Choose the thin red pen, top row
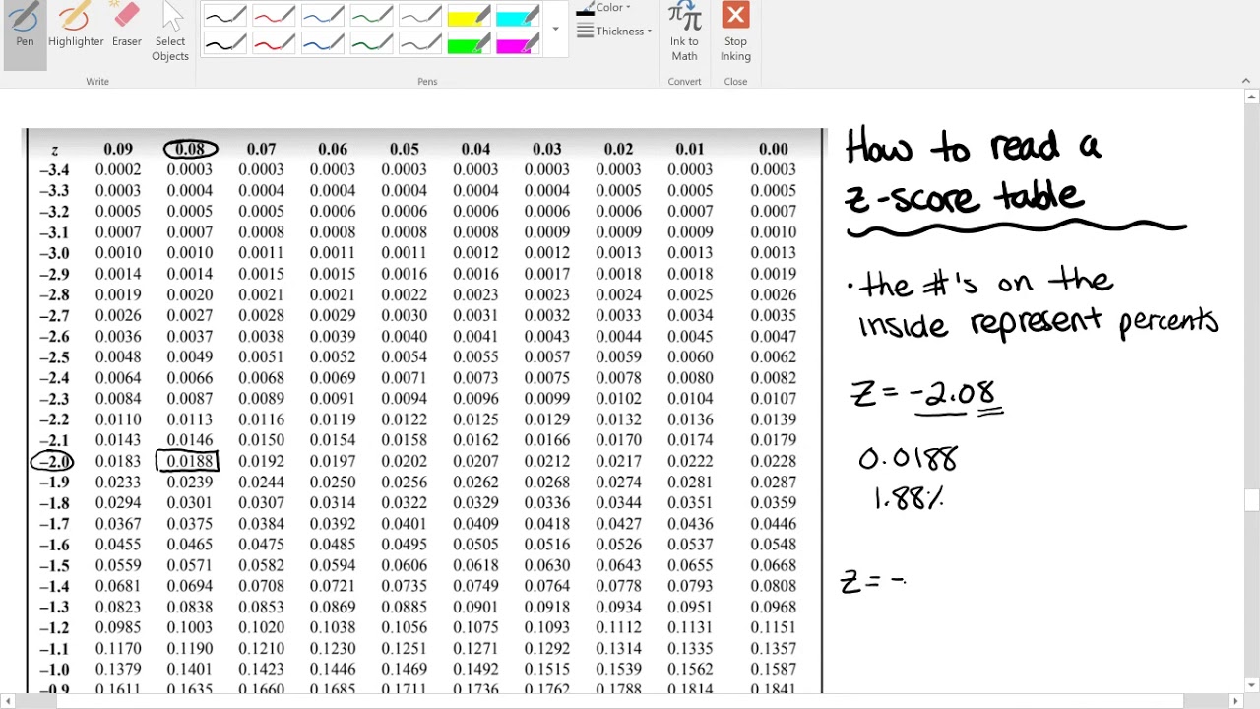This screenshot has width=1260, height=709. (x=275, y=16)
